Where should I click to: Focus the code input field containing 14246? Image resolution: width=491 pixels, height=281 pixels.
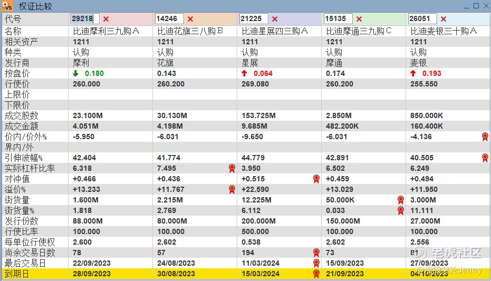[x=169, y=19]
